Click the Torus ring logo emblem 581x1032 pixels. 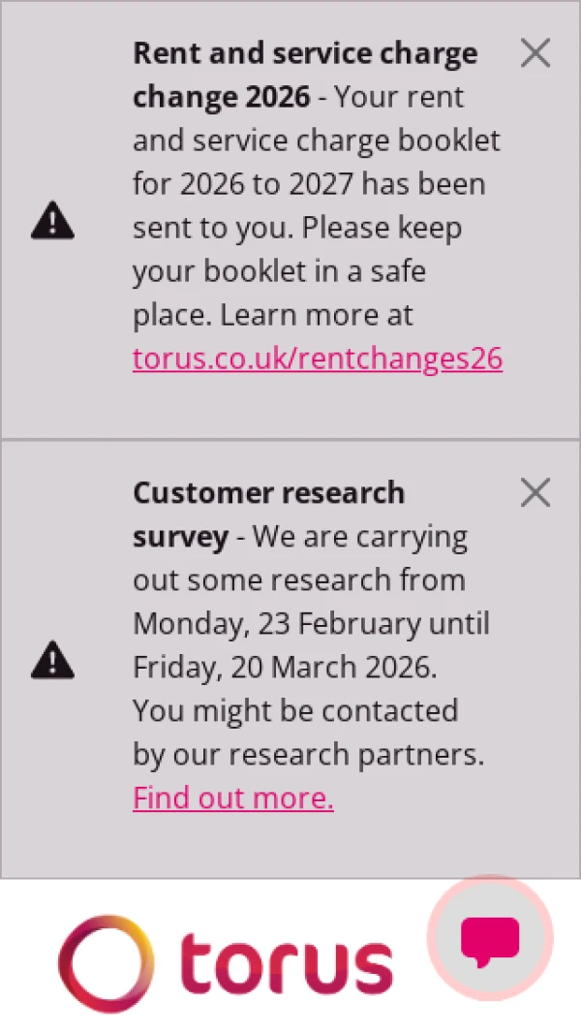click(107, 963)
